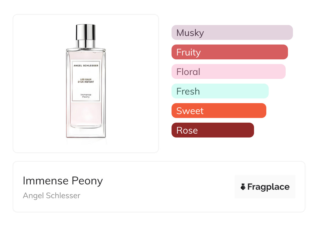The image size is (318, 225).
Task: Click the Fragplace wordmark text
Action: pyautogui.click(x=268, y=187)
